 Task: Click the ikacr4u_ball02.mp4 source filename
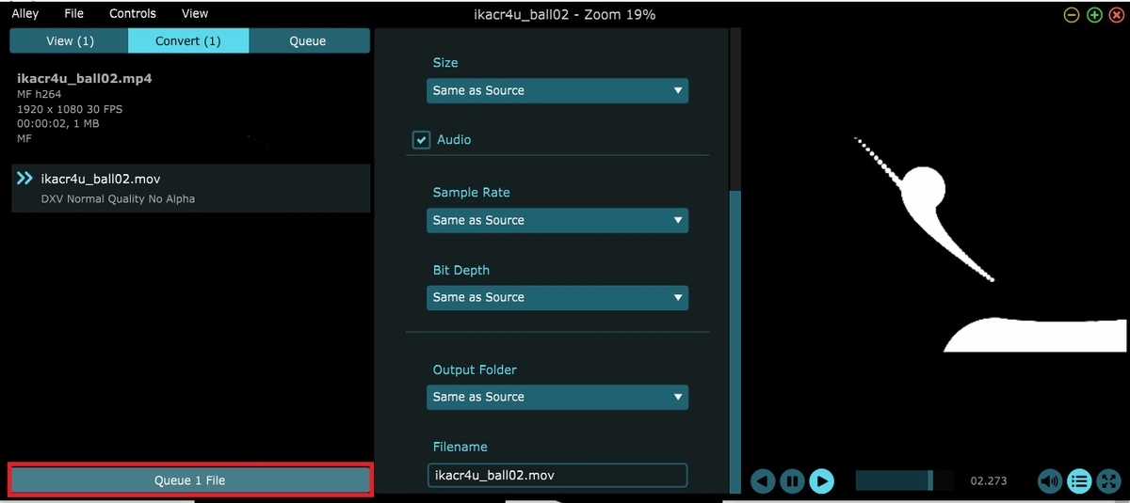[x=85, y=78]
